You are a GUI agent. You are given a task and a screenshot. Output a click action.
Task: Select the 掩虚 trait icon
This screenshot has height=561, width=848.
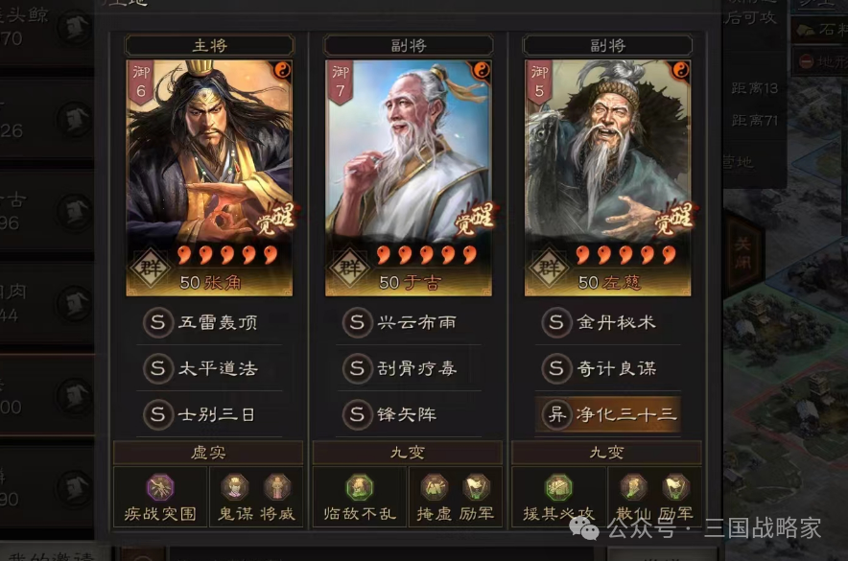(435, 487)
